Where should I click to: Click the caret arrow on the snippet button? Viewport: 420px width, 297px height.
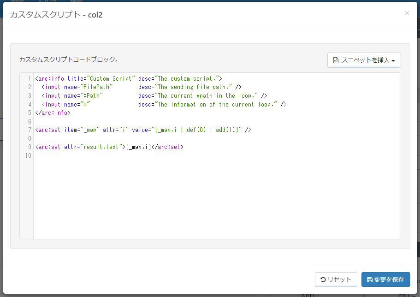(x=393, y=60)
